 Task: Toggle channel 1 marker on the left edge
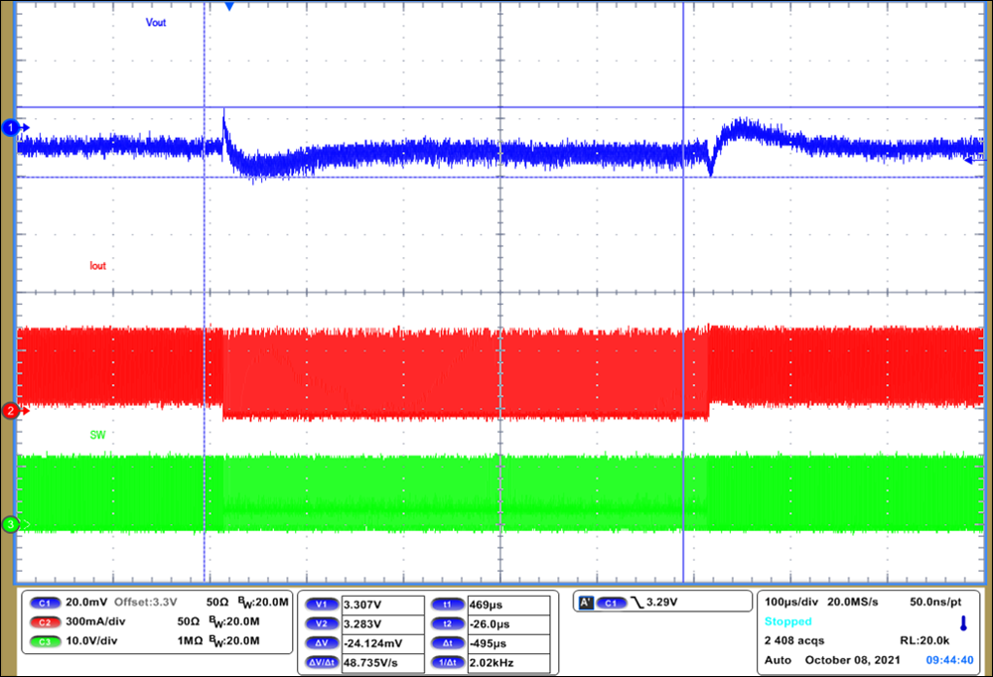(10, 127)
